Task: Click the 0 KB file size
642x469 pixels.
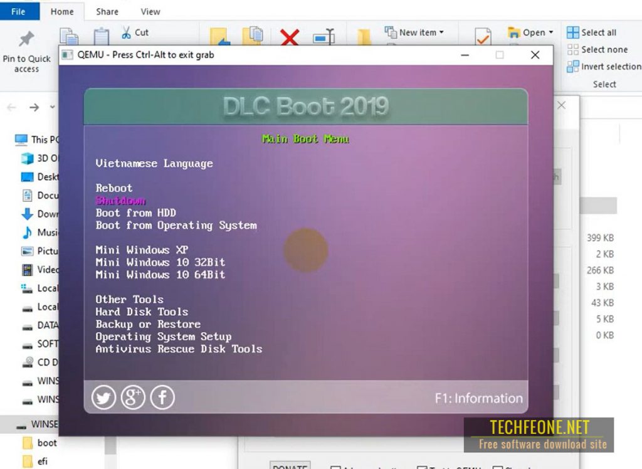Action: 605,335
